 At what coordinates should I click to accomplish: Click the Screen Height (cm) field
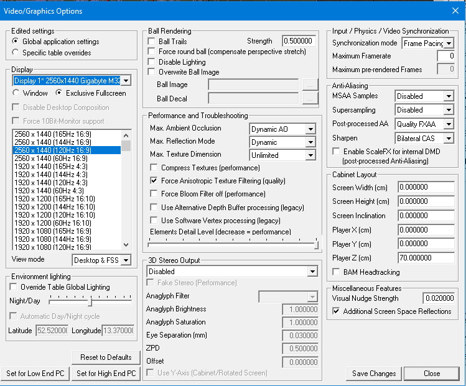pos(426,201)
